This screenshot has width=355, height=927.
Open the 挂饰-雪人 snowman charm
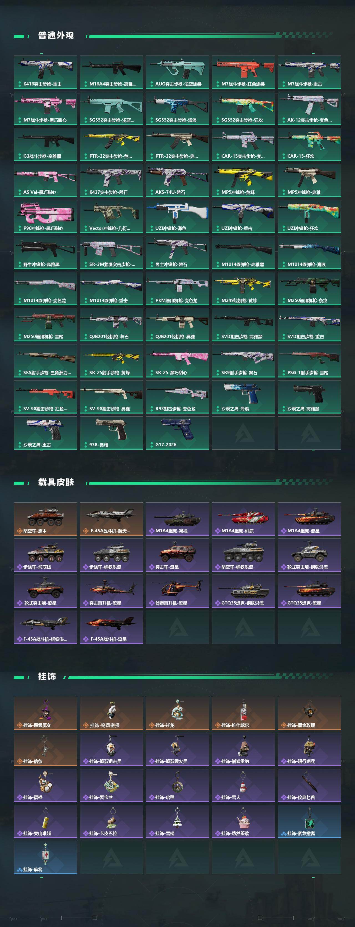(x=243, y=785)
